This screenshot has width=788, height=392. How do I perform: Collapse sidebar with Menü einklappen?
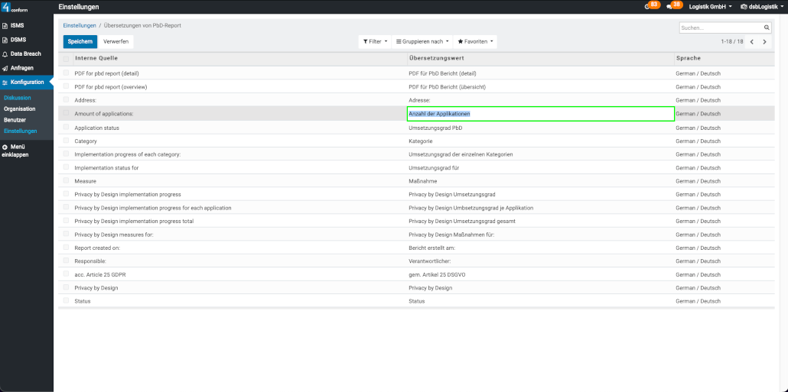(x=15, y=151)
